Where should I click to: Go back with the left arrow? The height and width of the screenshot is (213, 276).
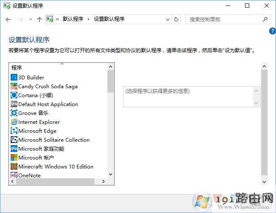[8, 20]
